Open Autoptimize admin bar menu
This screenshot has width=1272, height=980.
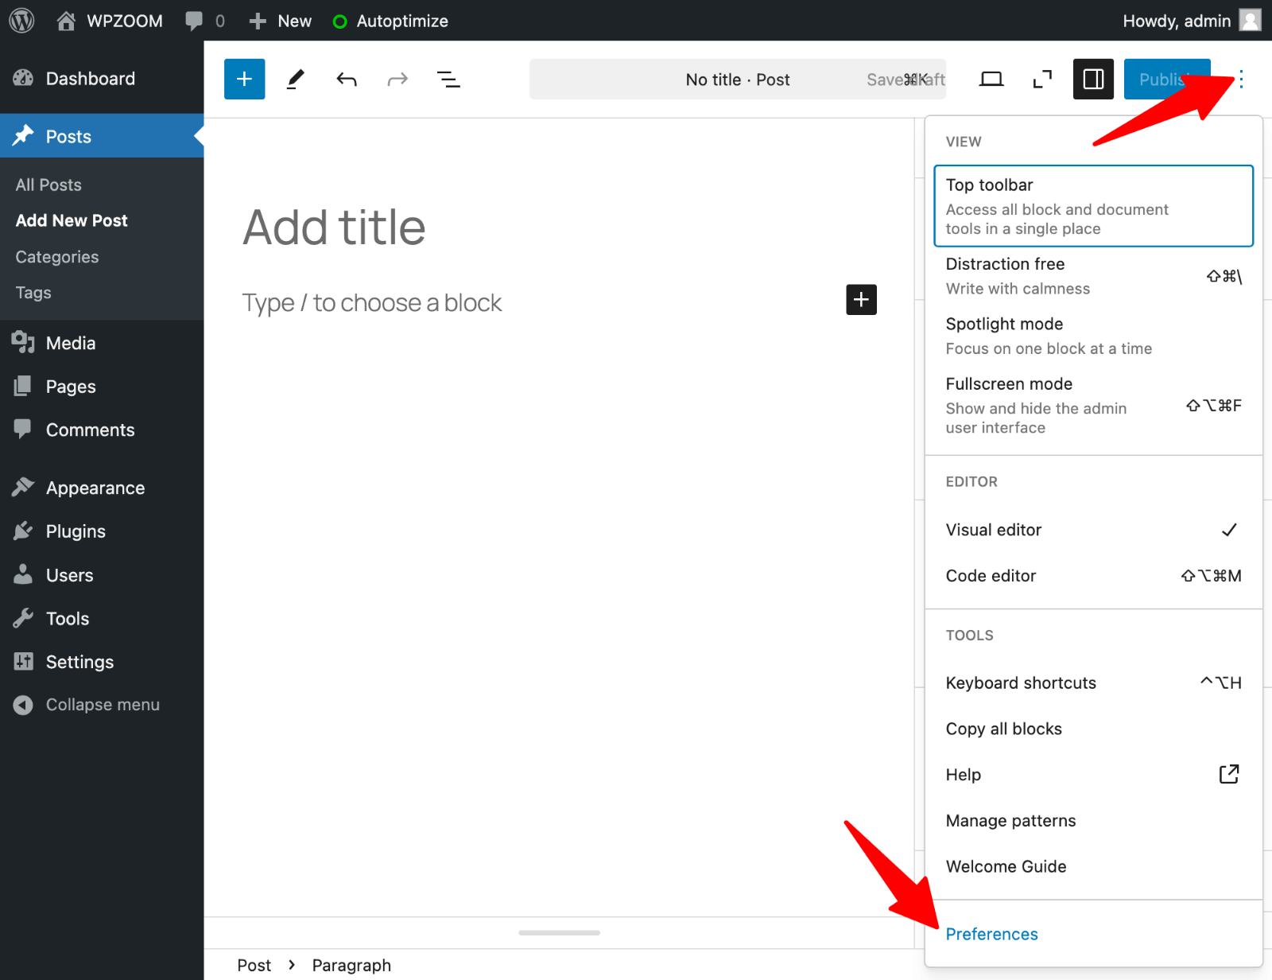390,21
